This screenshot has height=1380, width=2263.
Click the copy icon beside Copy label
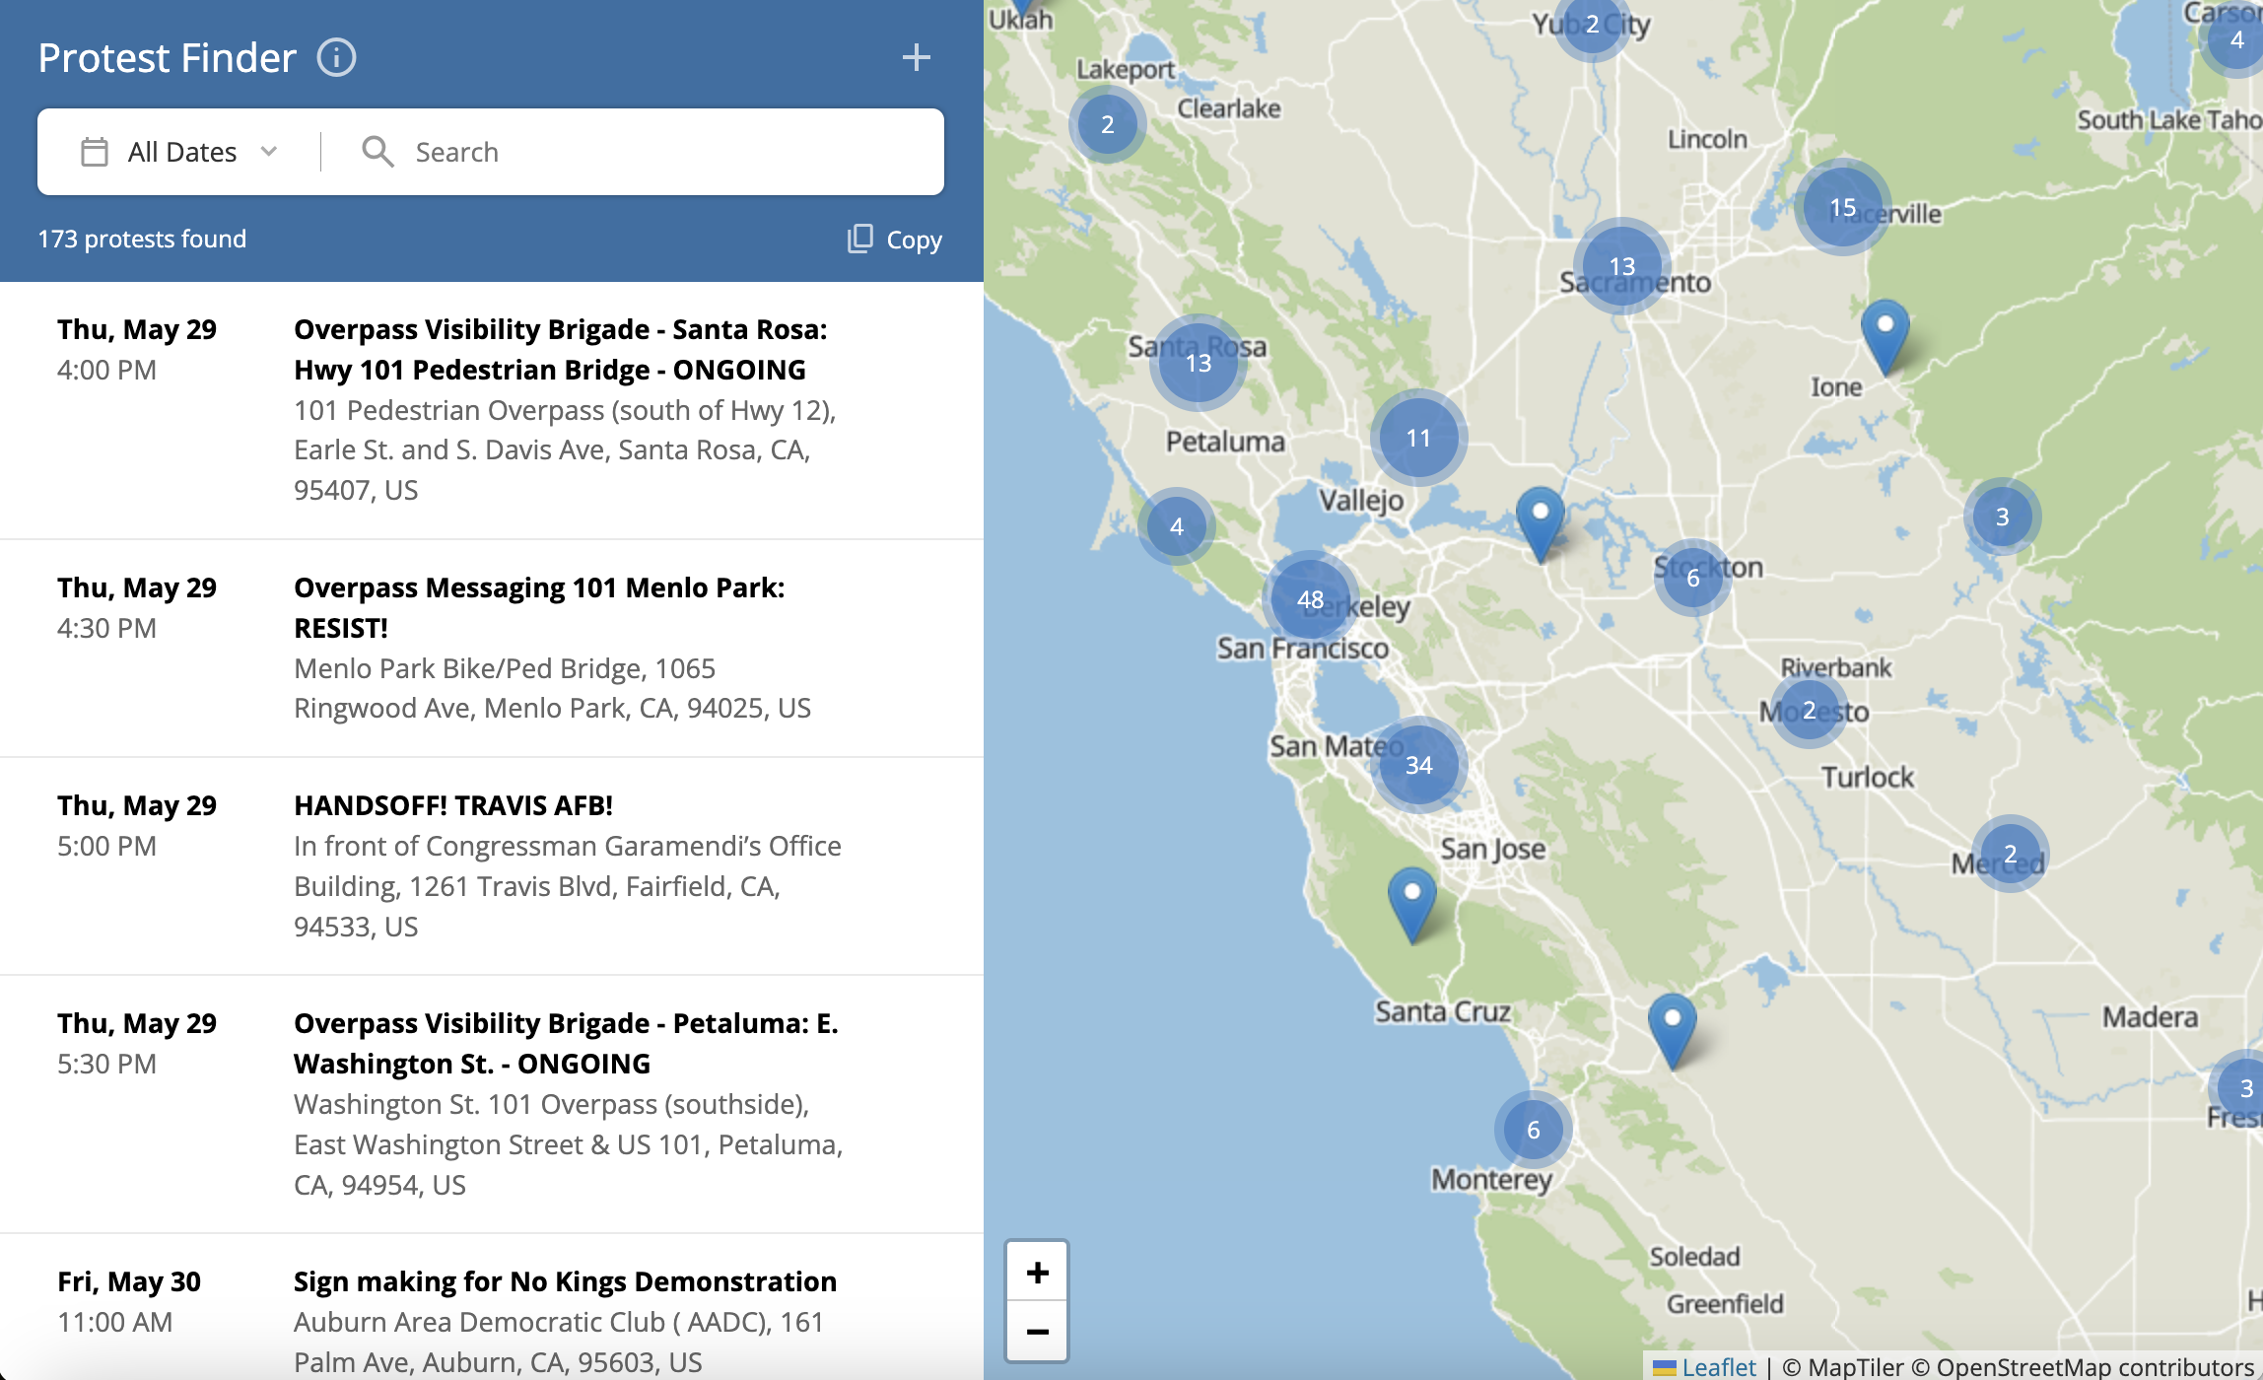pos(859,239)
